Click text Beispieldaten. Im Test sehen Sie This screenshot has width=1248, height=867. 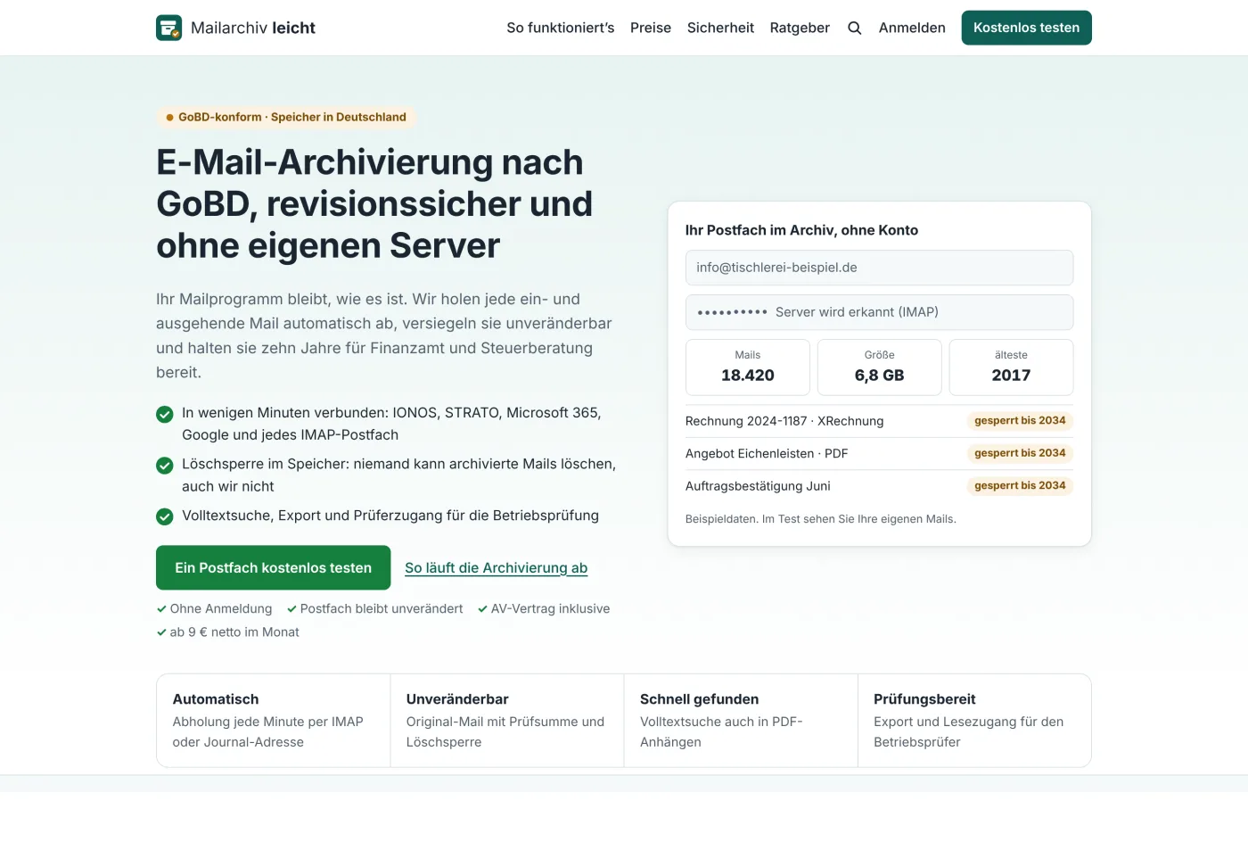pos(820,519)
